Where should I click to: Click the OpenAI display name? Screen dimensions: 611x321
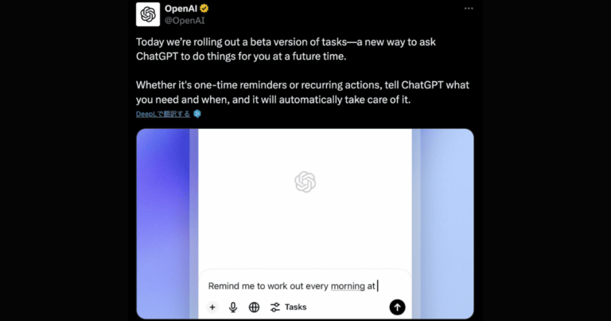point(181,9)
